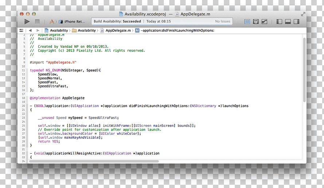Viewport: 324px width, 188px height.
Task: Click the Availability project icon in jump bar
Action: 47,30
